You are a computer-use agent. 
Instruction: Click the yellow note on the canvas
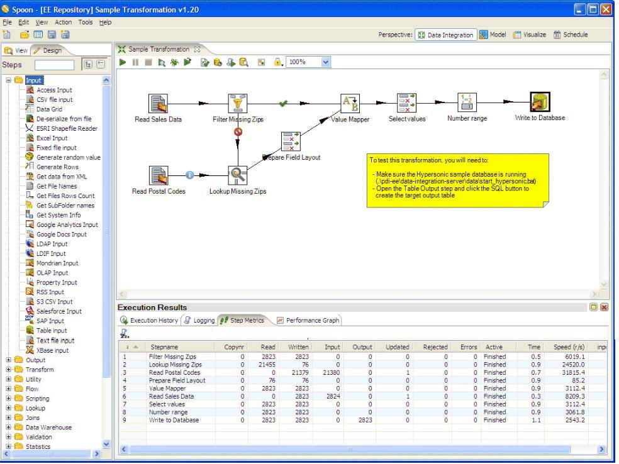point(457,180)
